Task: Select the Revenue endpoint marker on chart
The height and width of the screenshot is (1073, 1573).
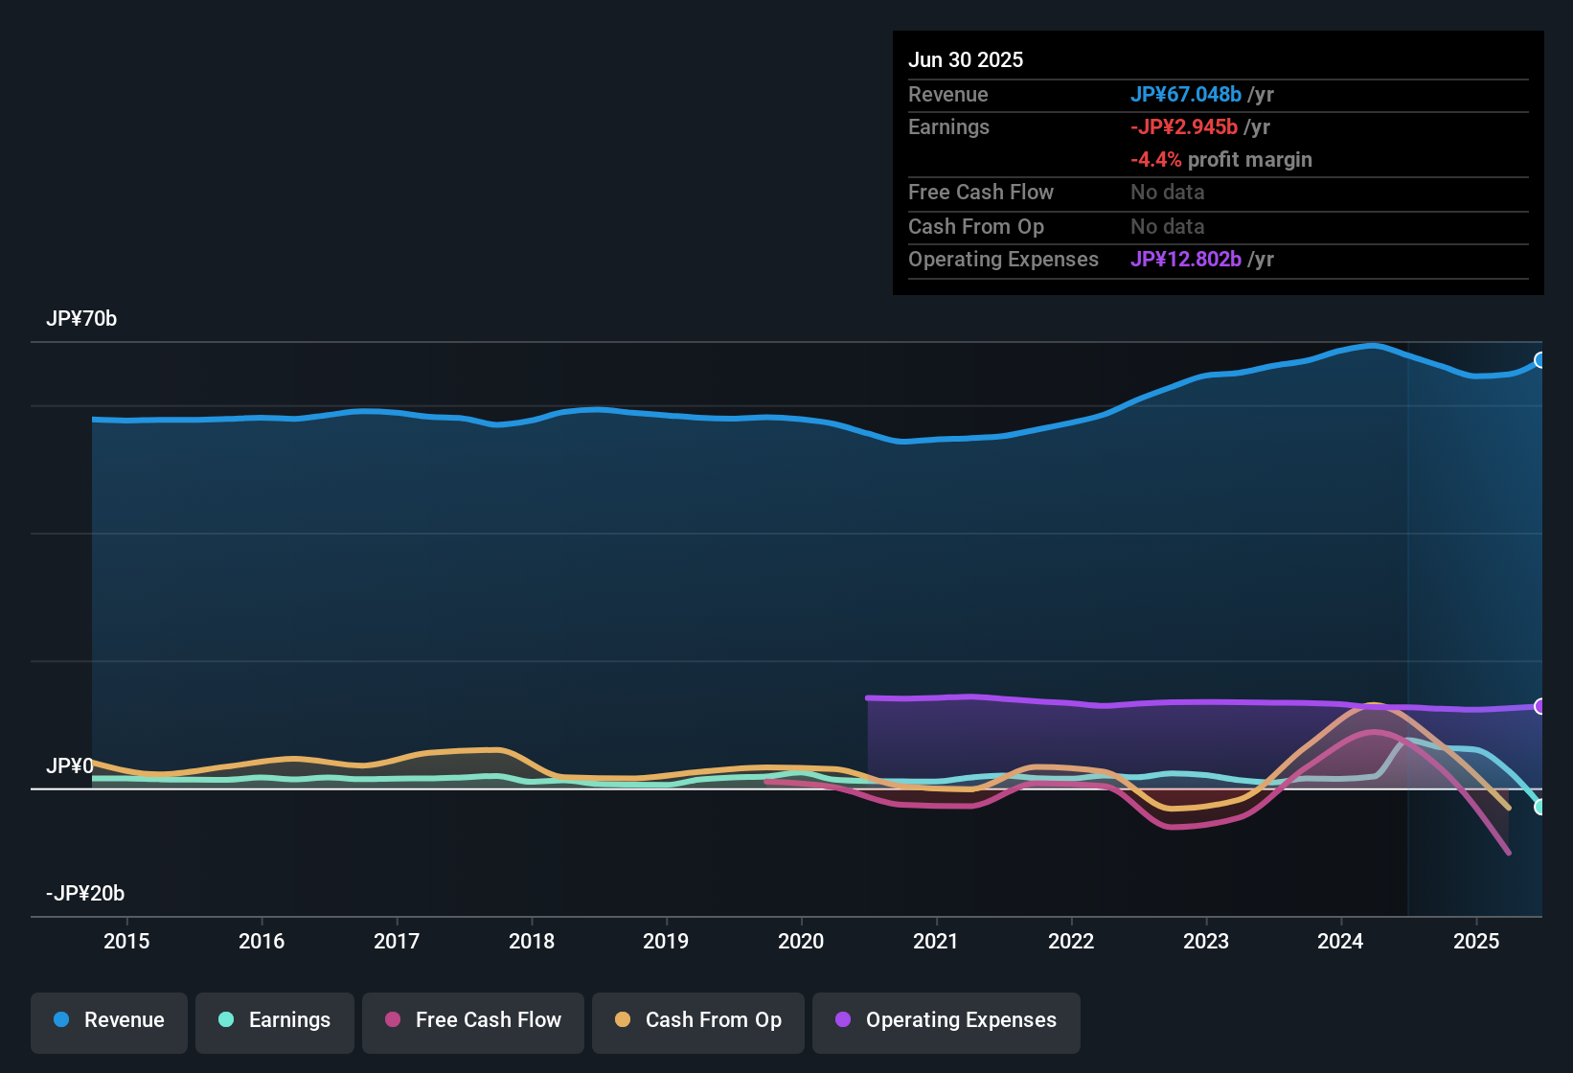Action: coord(1540,360)
